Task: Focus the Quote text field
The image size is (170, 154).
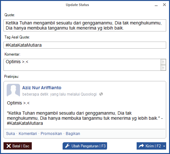Action: 85,25
